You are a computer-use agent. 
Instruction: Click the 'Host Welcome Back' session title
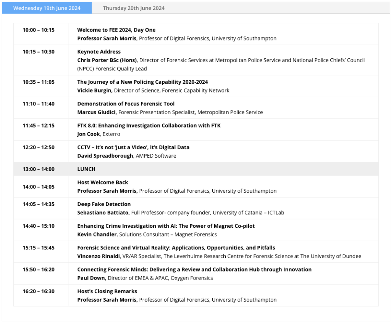tap(102, 182)
